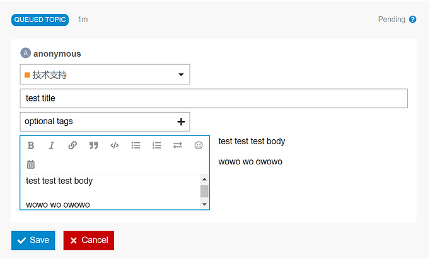Viewport: 435px width, 262px height.
Task: Insert a numbered list in the editor
Action: tap(156, 145)
